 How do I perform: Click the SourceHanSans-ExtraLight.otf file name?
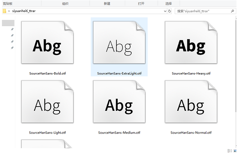(x=119, y=73)
